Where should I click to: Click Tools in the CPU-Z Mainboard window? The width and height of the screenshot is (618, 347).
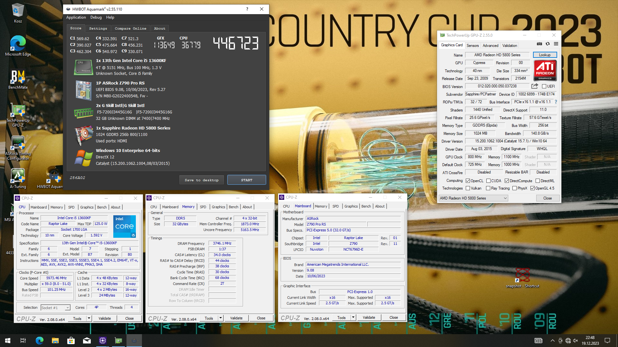(342, 317)
